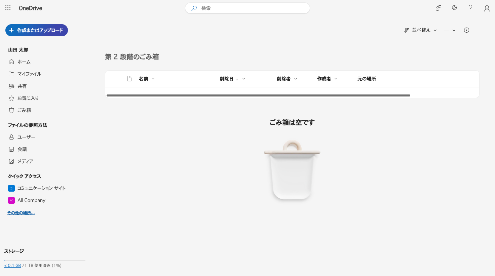
Task: Click the horizontal scrollbar of the table
Action: point(258,95)
